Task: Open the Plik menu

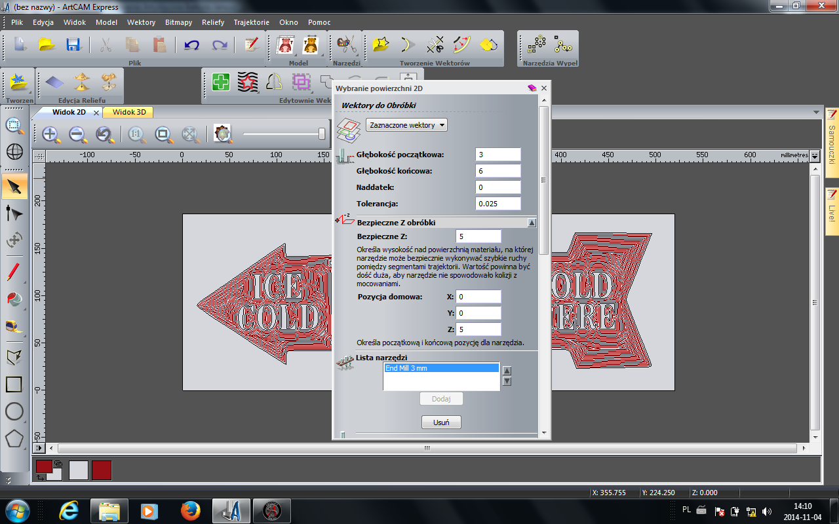Action: (x=17, y=22)
